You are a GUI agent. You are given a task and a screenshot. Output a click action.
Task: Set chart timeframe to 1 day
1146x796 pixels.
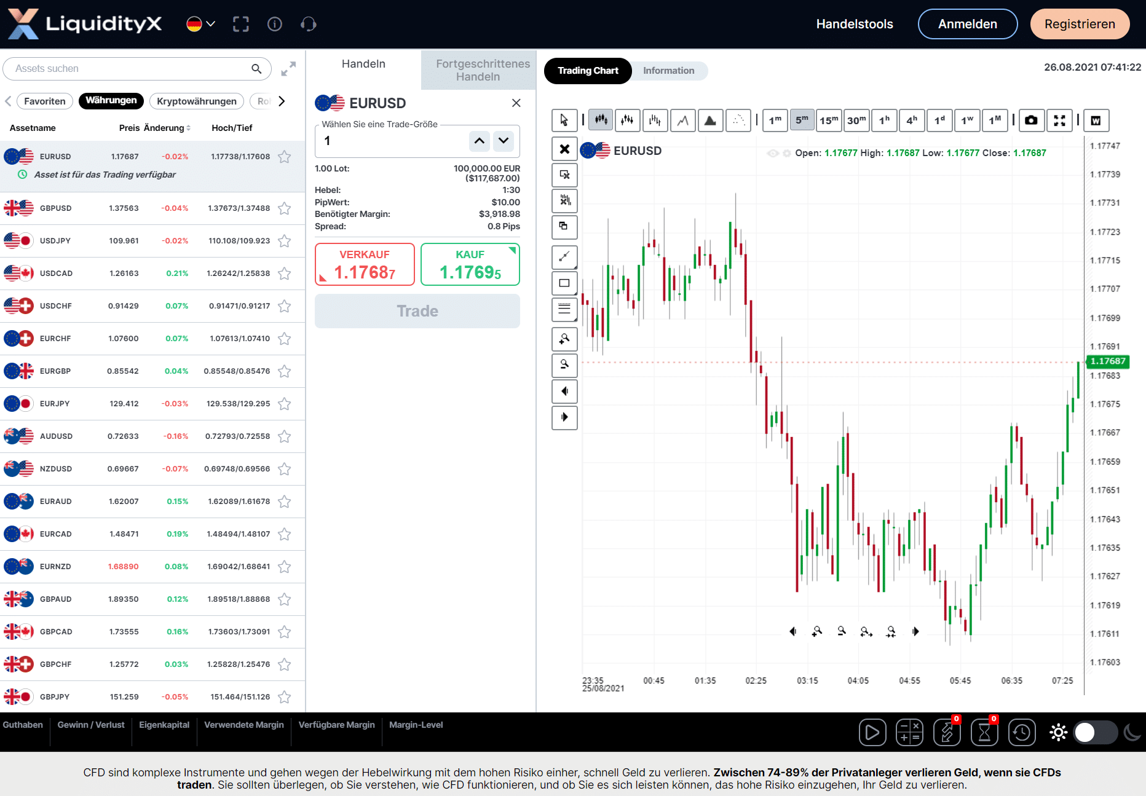939,120
